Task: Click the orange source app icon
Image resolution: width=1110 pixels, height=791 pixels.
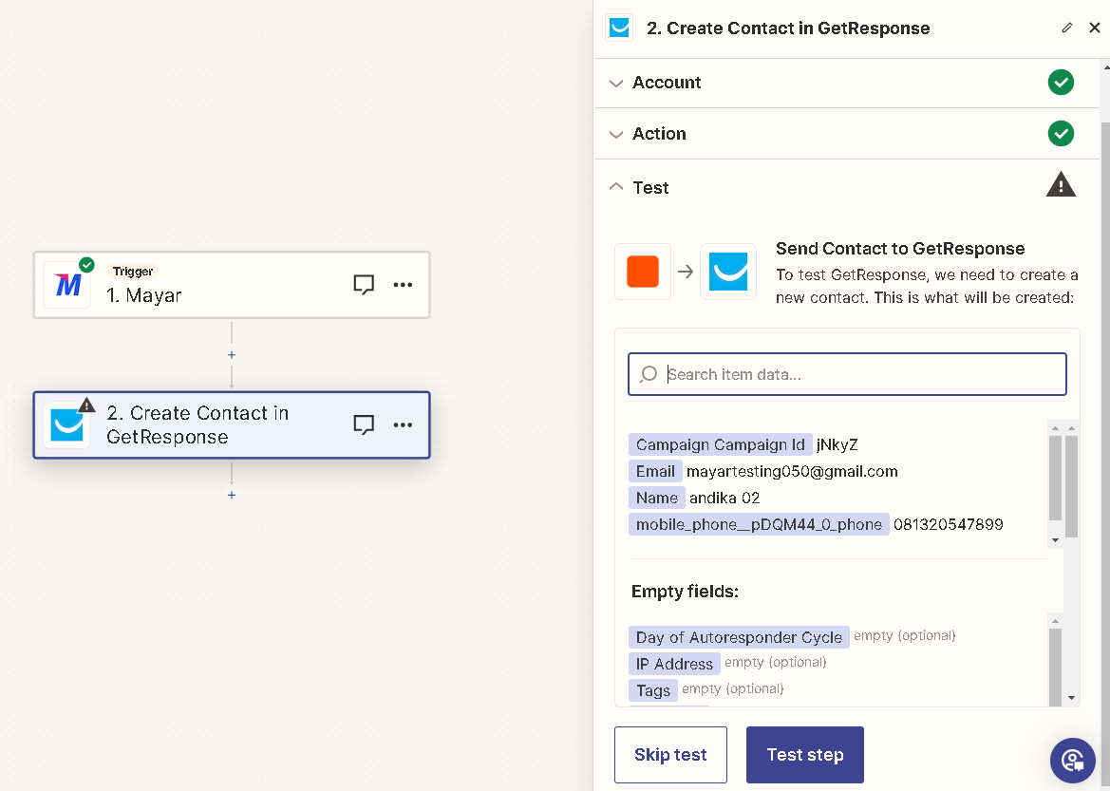Action: [643, 272]
